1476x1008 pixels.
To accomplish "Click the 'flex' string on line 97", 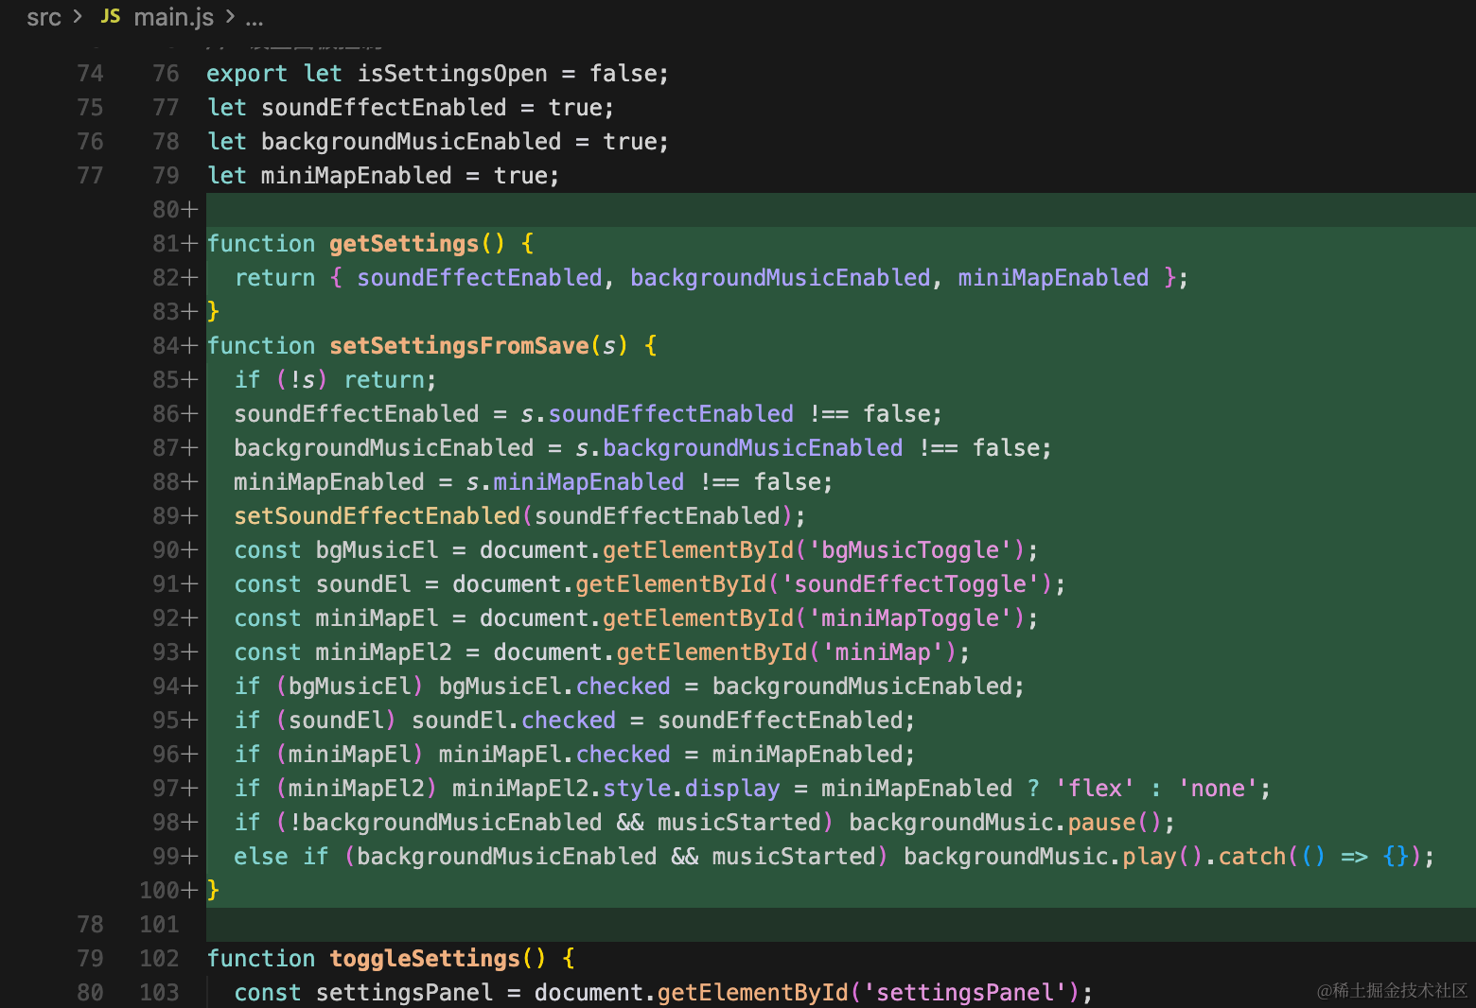I will pos(1095,789).
